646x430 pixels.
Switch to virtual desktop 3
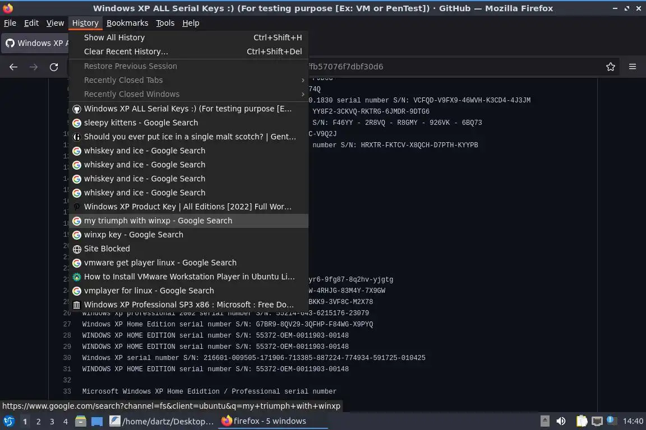point(52,422)
